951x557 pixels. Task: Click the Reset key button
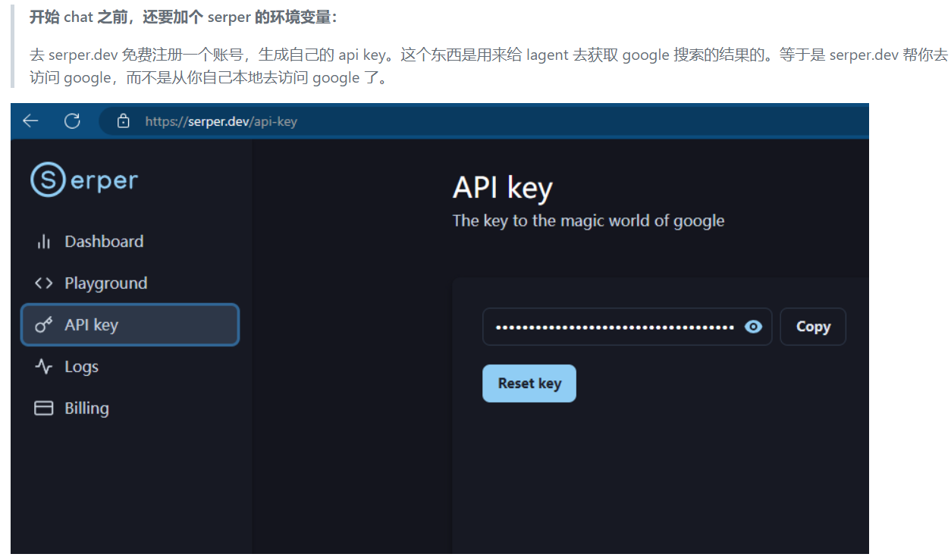529,383
